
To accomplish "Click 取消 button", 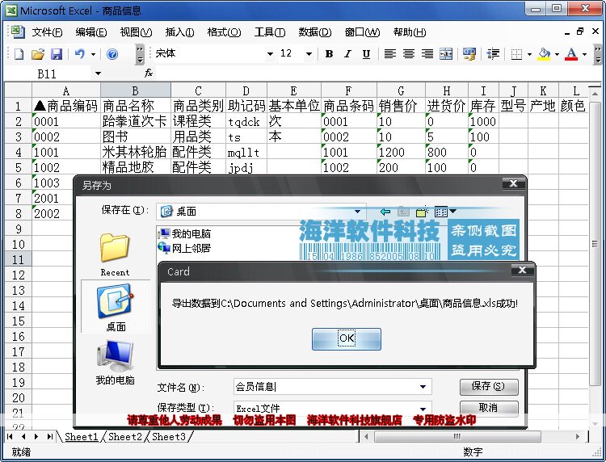I will pyautogui.click(x=489, y=408).
